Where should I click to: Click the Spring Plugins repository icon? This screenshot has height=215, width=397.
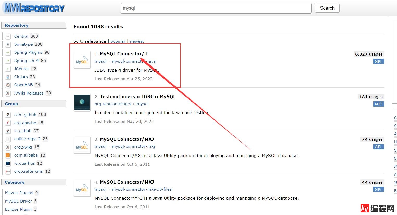(x=8, y=52)
